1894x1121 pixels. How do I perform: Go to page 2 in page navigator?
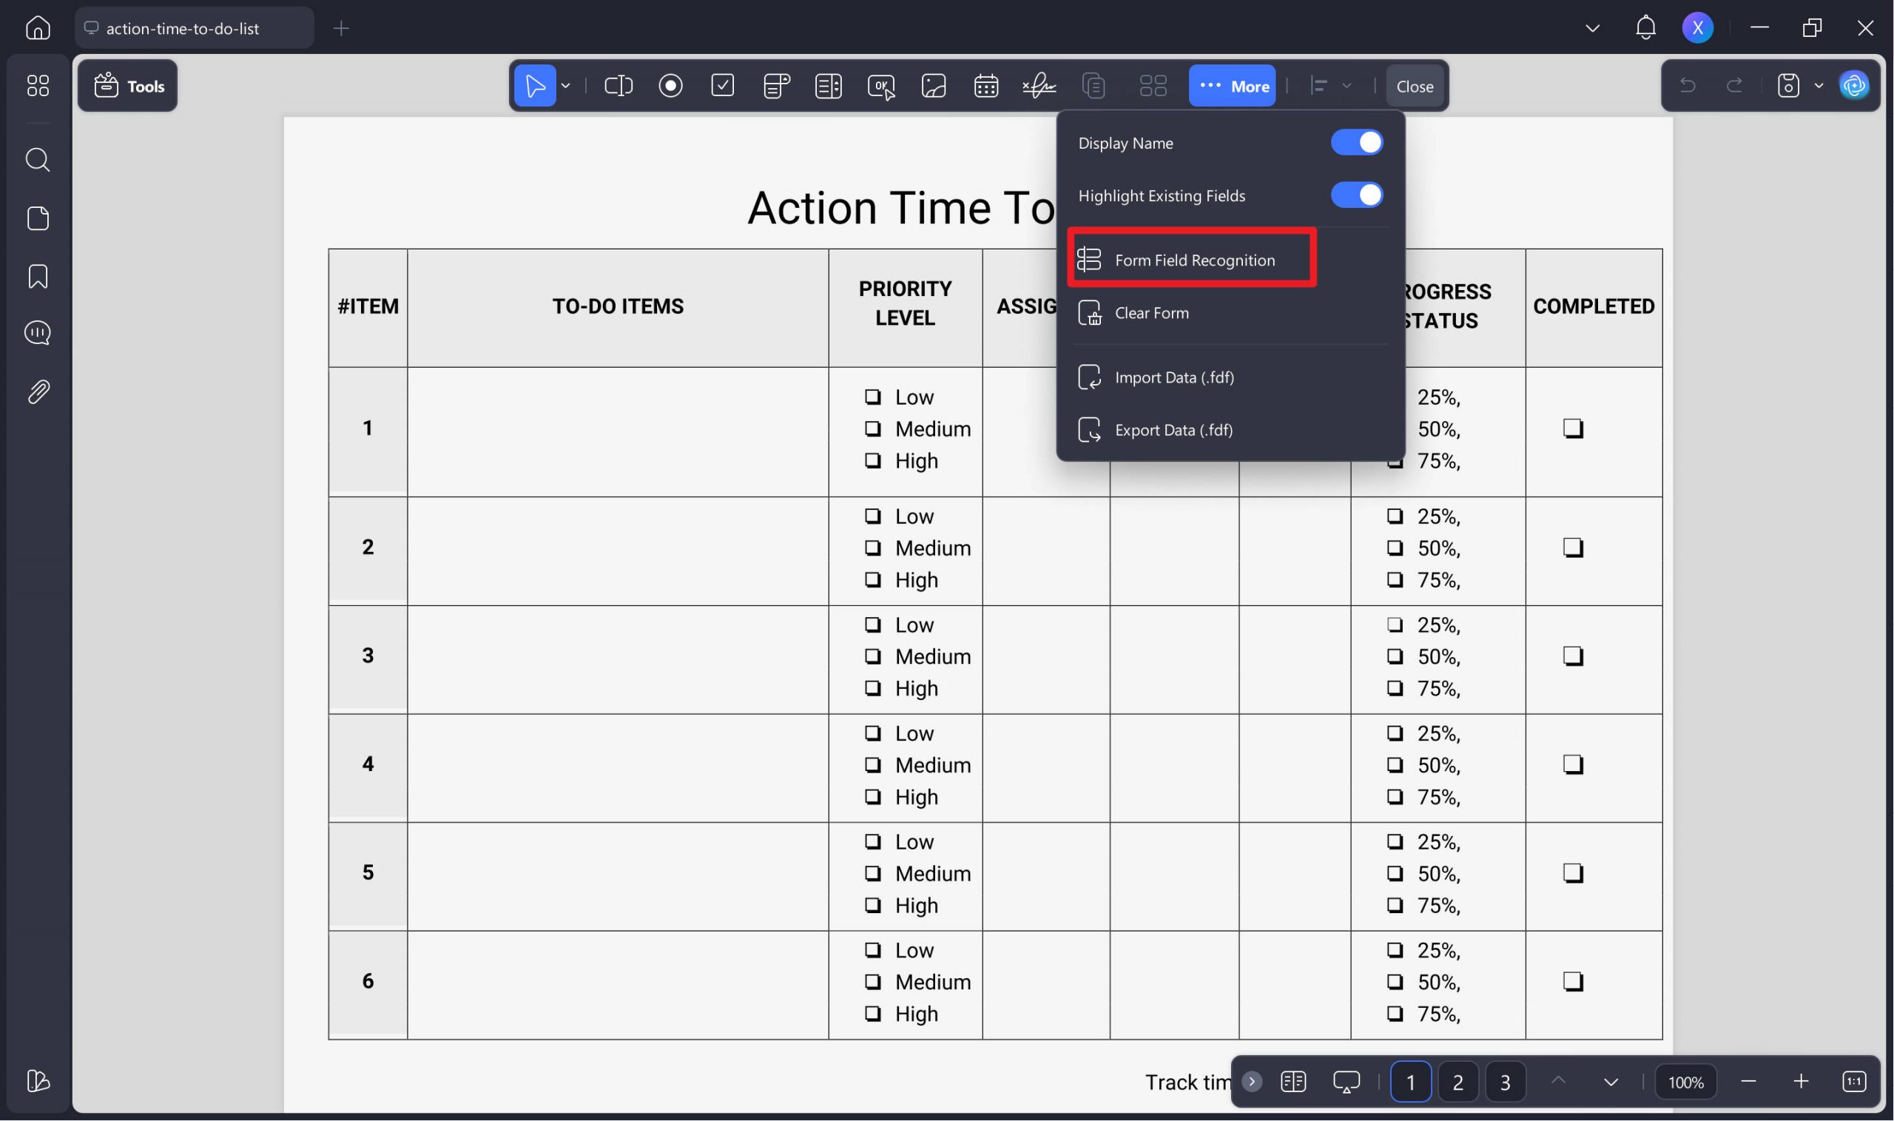point(1457,1083)
